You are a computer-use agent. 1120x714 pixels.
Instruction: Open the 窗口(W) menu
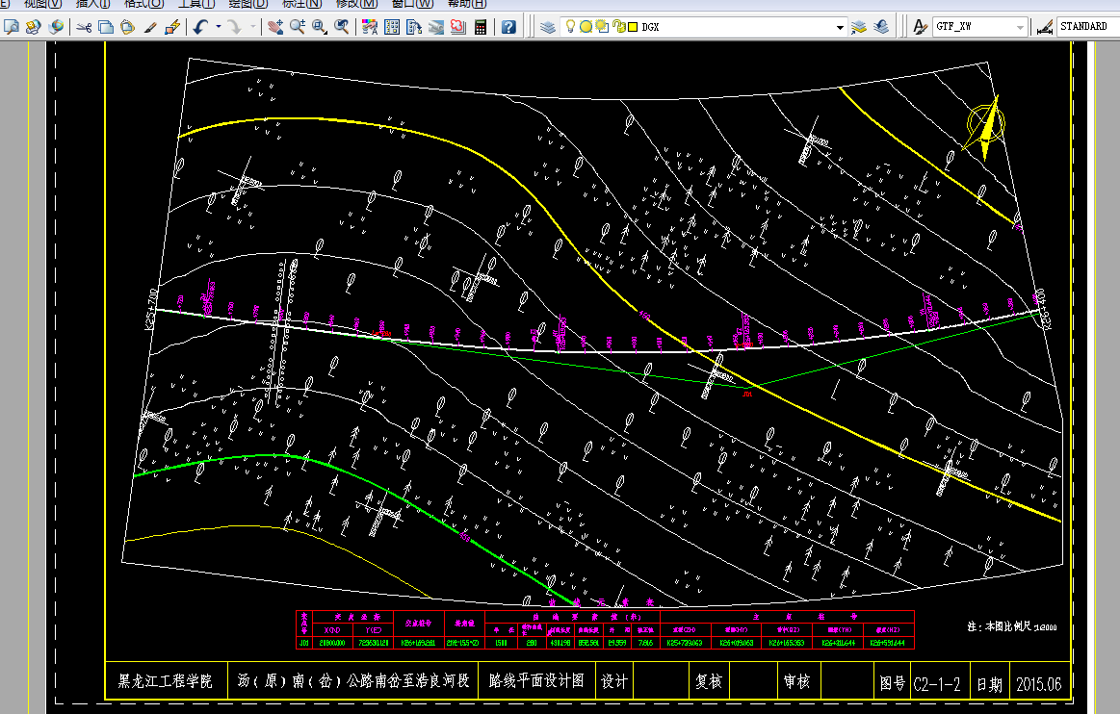coord(412,4)
